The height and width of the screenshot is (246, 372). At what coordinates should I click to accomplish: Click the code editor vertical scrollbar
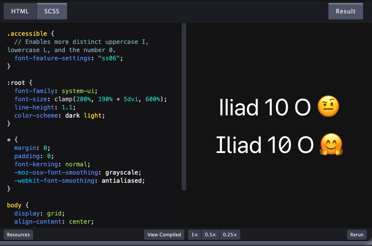[x=184, y=107]
